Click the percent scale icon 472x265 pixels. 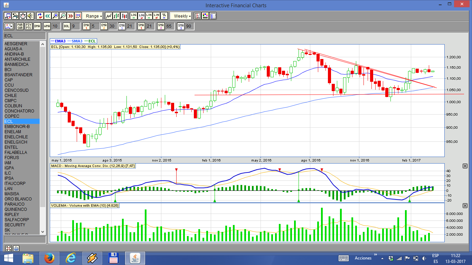click(164, 16)
